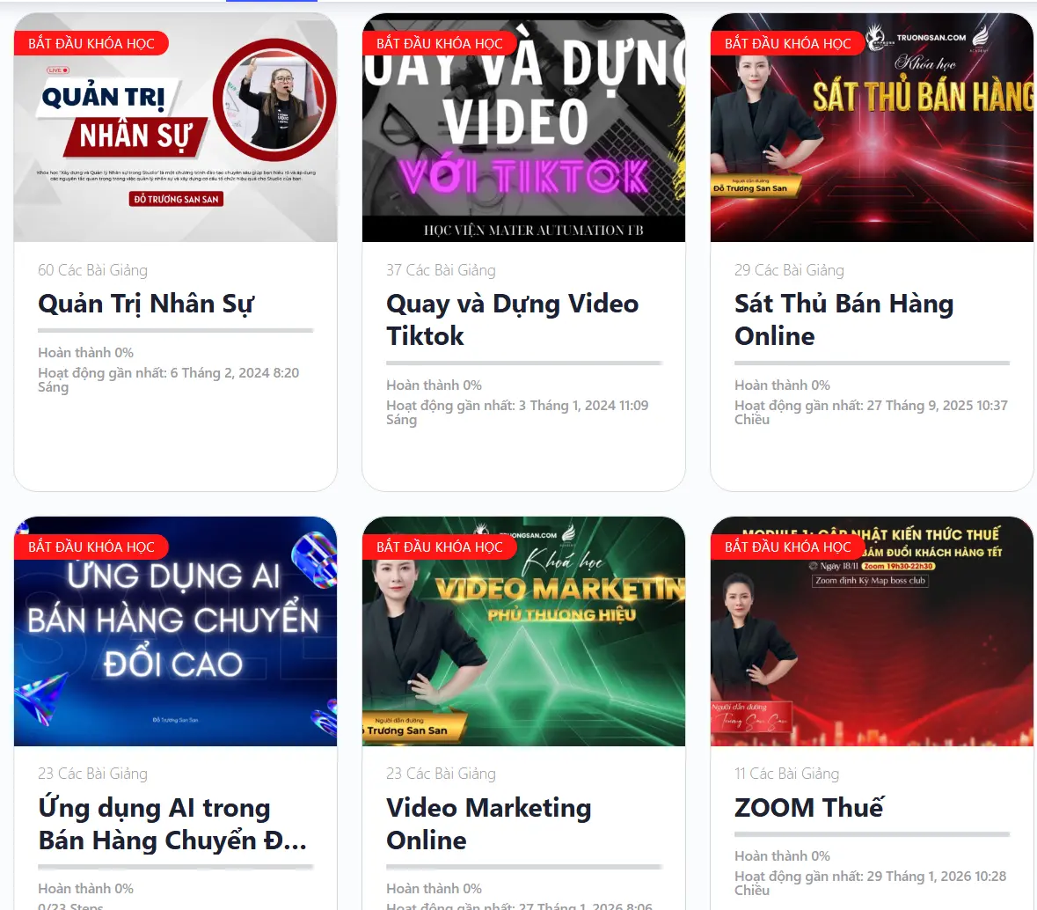This screenshot has height=910, width=1037.
Task: Start the Quay và Dựng Video Tiktok course badge
Action: coord(440,44)
